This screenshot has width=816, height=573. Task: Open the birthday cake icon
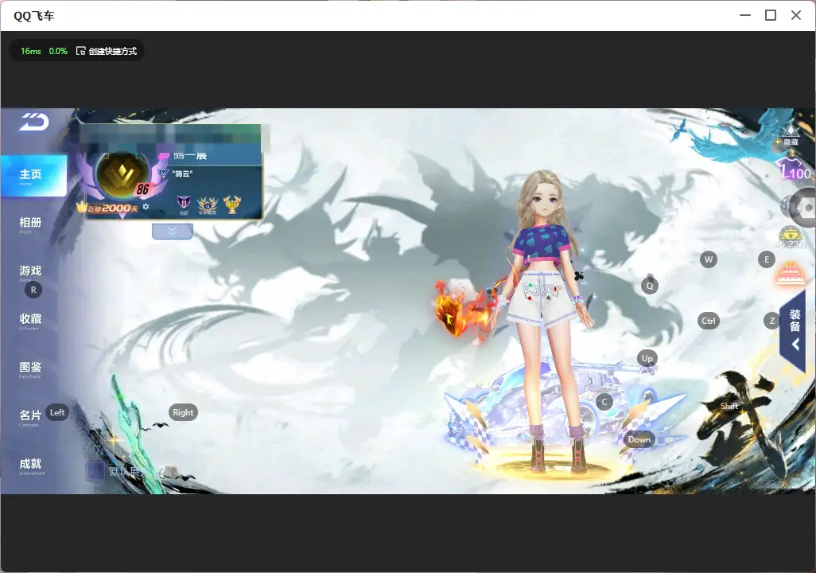coord(790,274)
